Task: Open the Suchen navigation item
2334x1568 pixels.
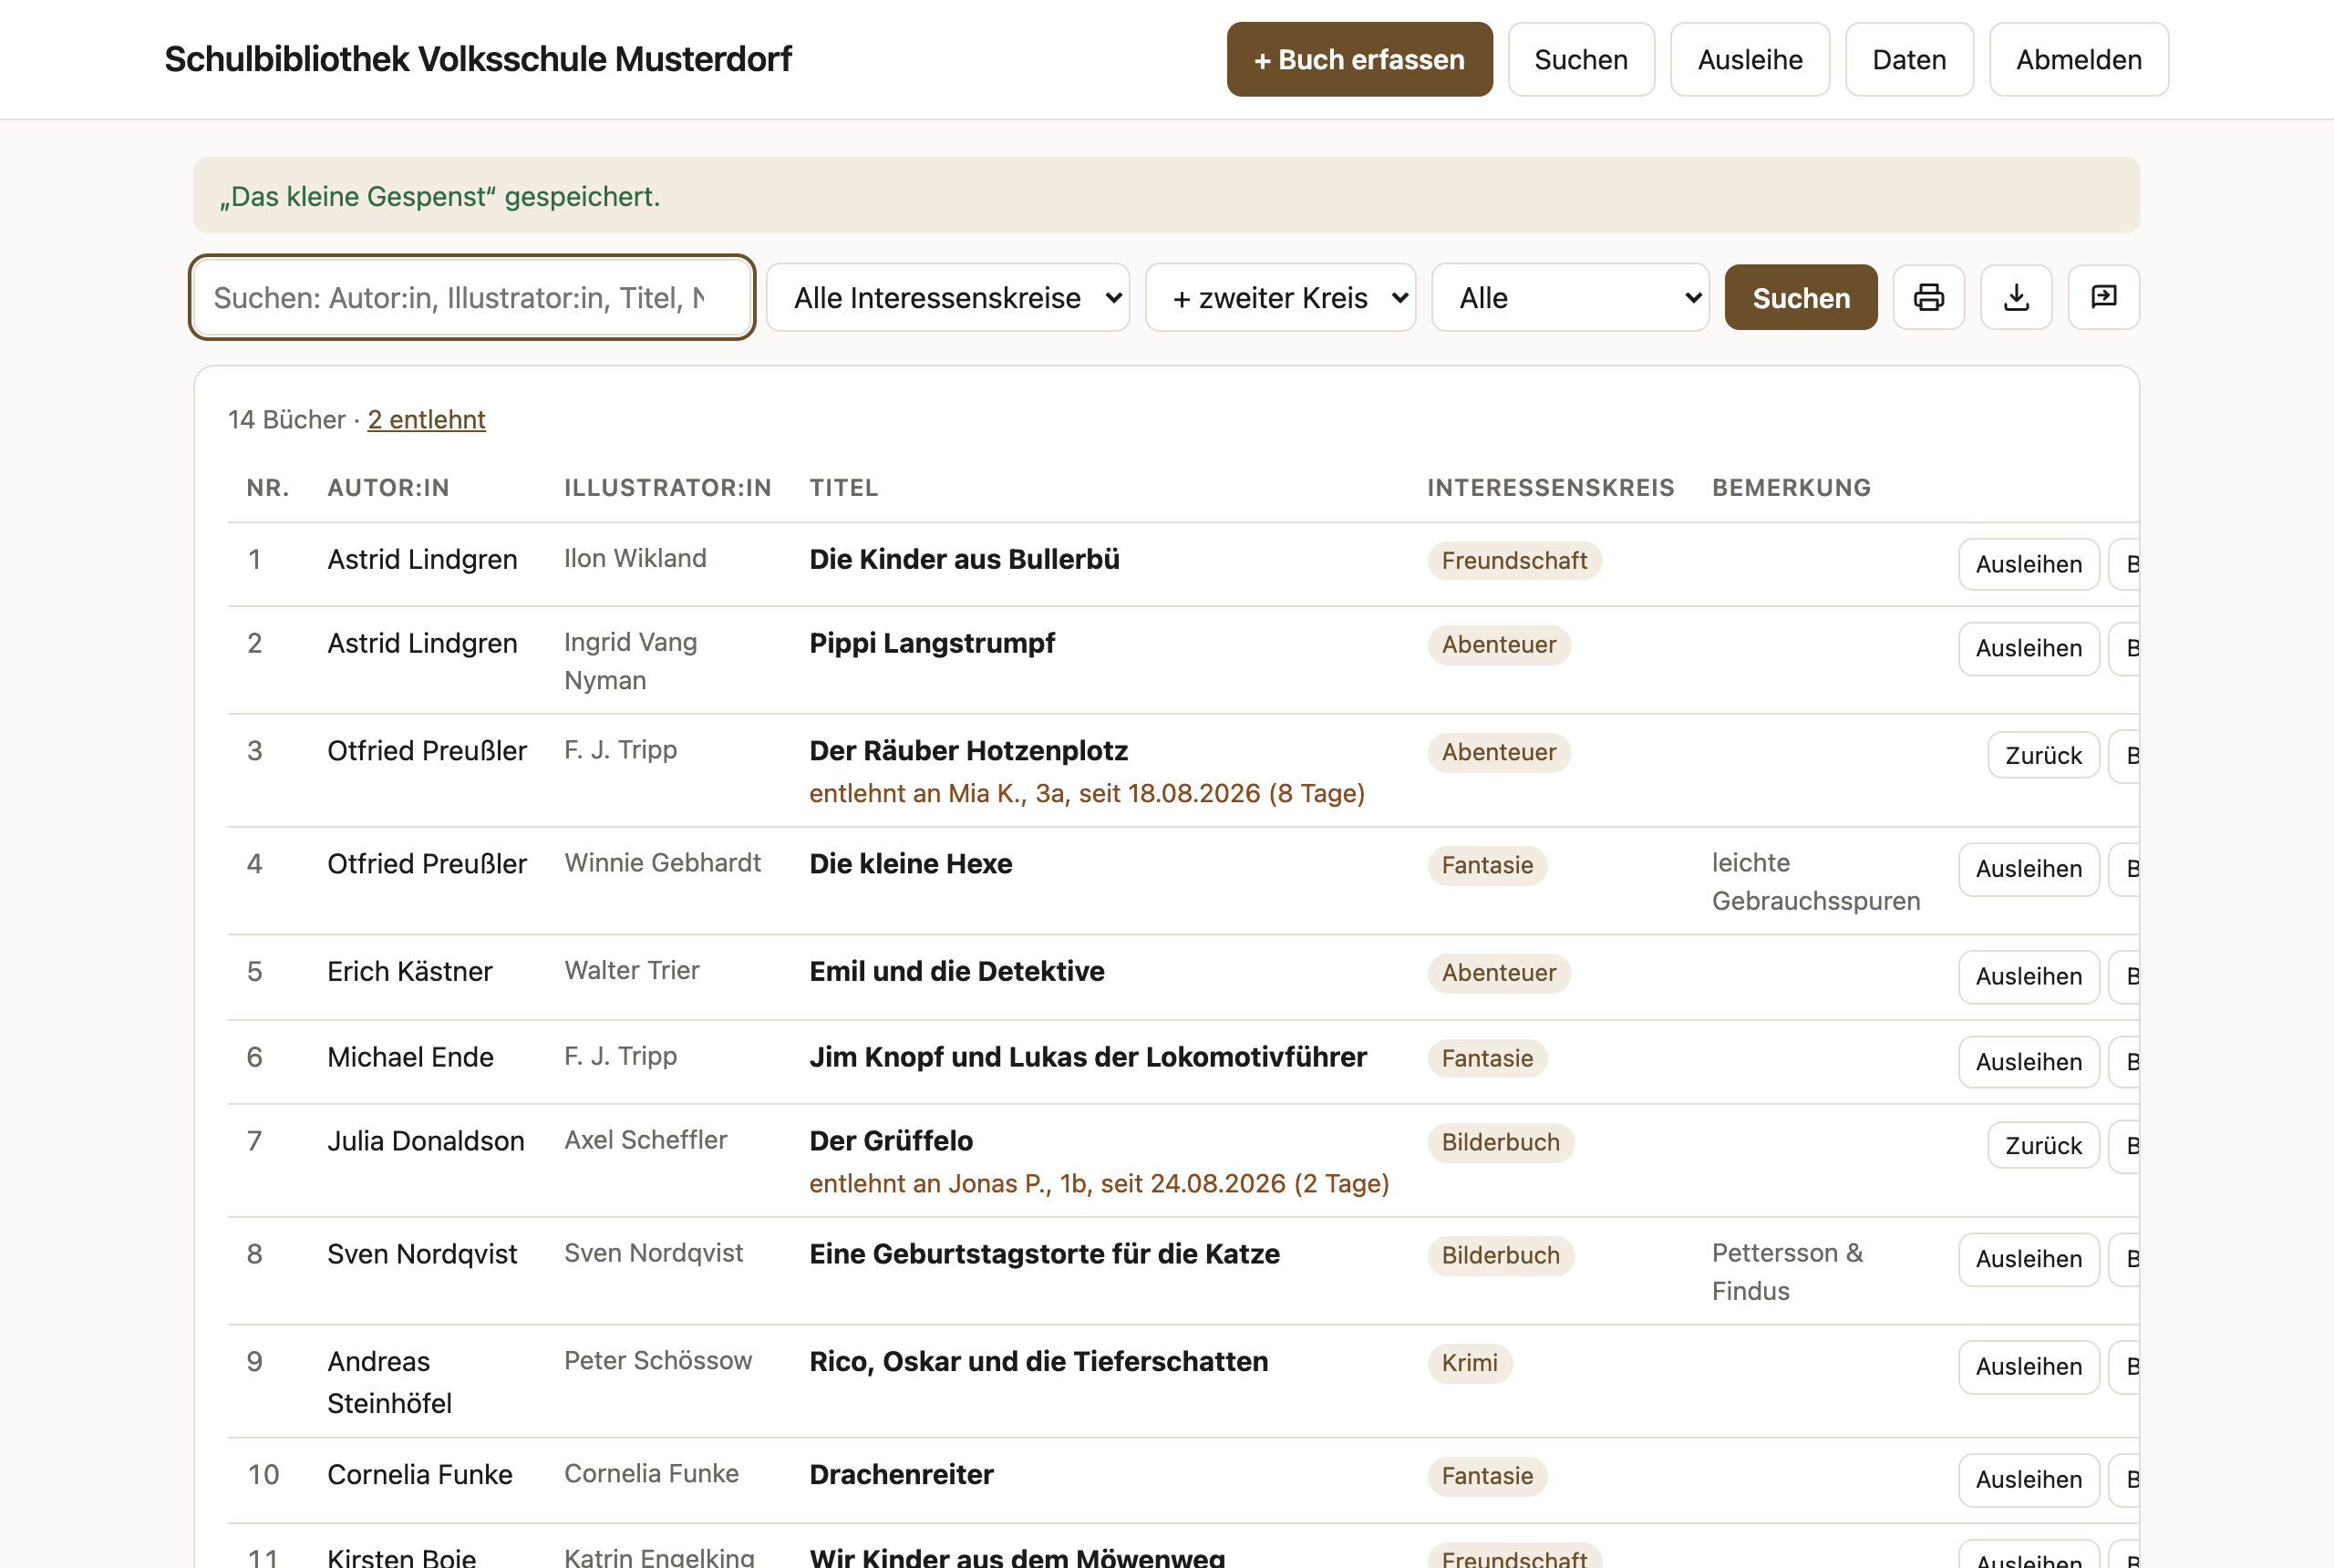Action: (1581, 59)
